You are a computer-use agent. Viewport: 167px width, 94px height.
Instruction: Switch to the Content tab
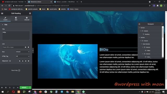coord(5,19)
